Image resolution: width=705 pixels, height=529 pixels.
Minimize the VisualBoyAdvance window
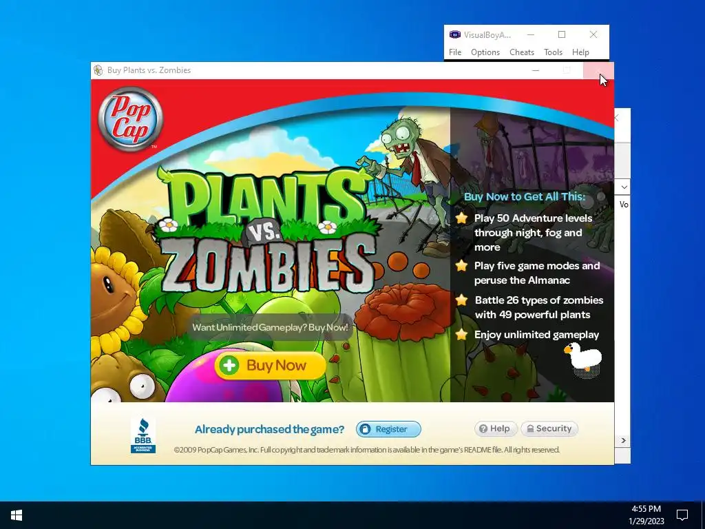pyautogui.click(x=531, y=34)
